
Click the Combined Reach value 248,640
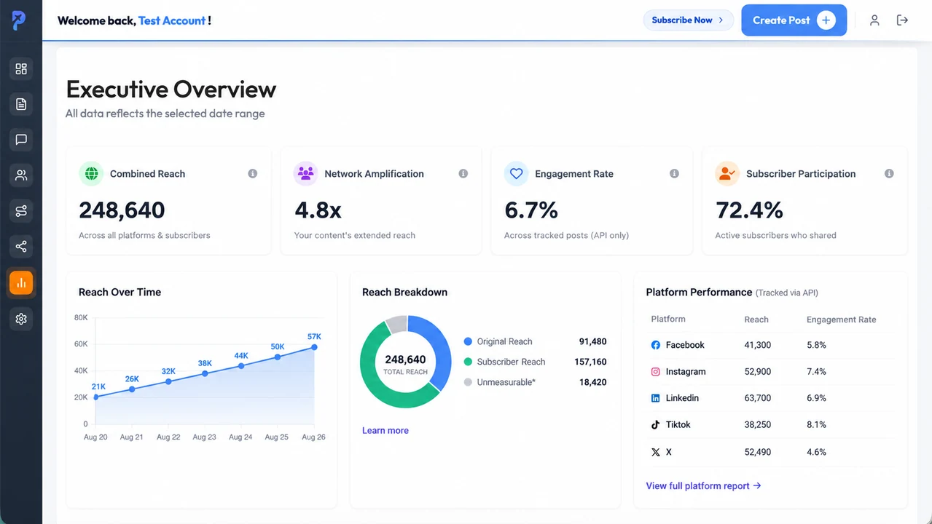tap(122, 210)
